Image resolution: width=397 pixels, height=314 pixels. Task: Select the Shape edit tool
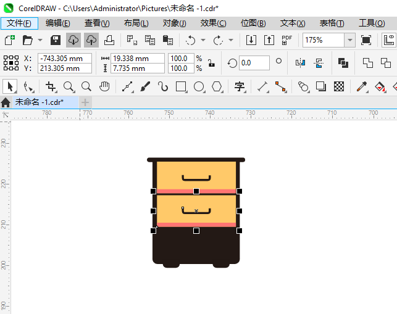tap(28, 86)
